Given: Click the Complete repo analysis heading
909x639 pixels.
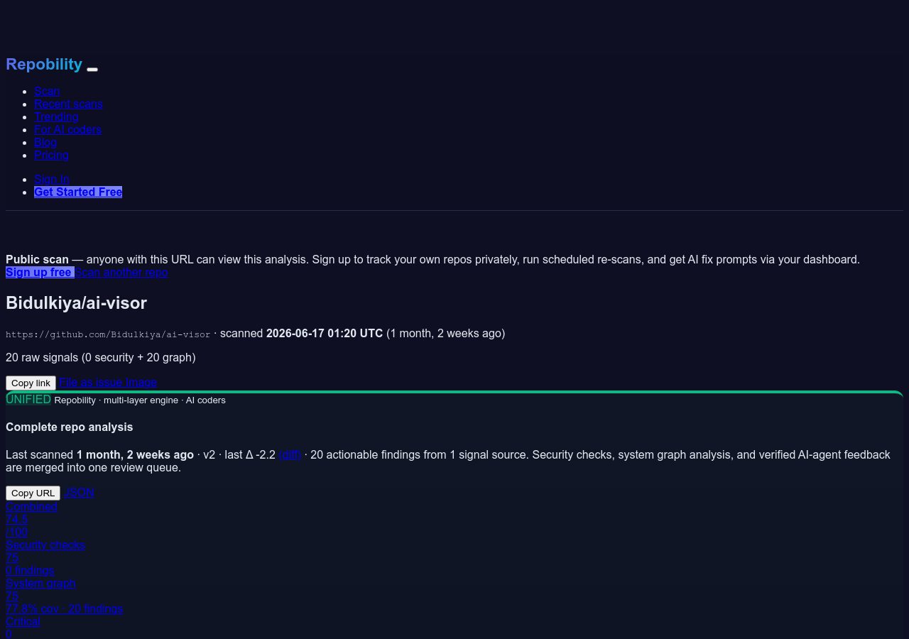Looking at the screenshot, I should (x=70, y=427).
